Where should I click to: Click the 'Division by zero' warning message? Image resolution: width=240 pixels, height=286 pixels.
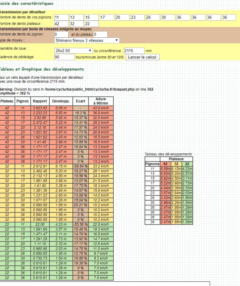(x=77, y=89)
